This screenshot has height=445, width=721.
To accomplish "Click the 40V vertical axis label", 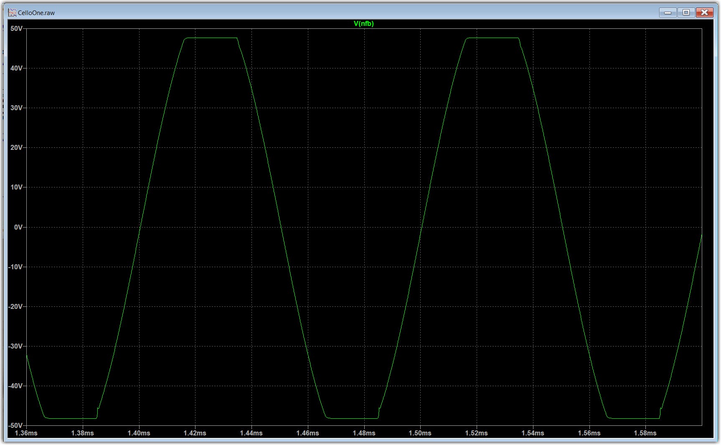I will (17, 68).
